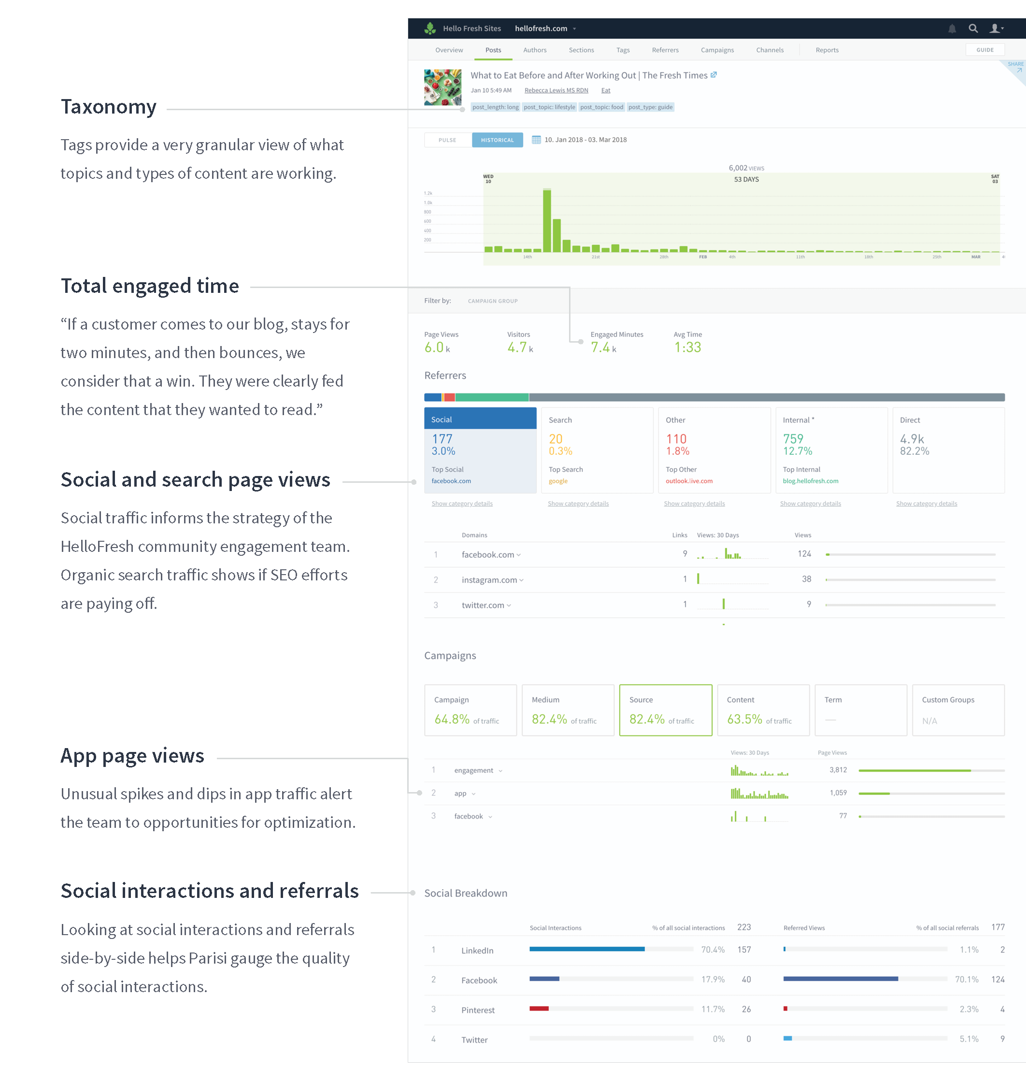Switch to Historical view
This screenshot has width=1026, height=1083.
[x=497, y=140]
